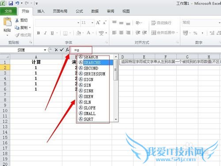Select SECOND in the function list
Image resolution: width=221 pixels, height=166 pixels.
pyautogui.click(x=96, y=68)
